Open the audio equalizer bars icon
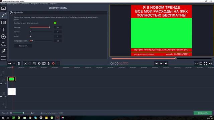The width and height of the screenshot is (214, 120). tap(58, 63)
